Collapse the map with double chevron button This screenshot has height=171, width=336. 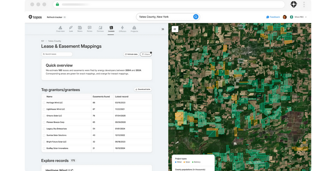point(175,29)
